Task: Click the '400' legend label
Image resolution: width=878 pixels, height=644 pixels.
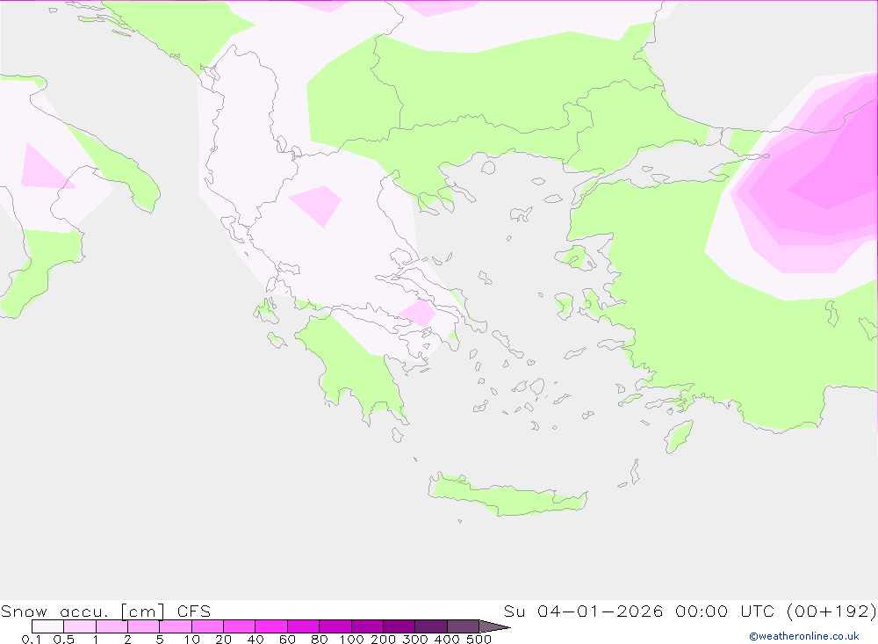Action: [x=448, y=639]
